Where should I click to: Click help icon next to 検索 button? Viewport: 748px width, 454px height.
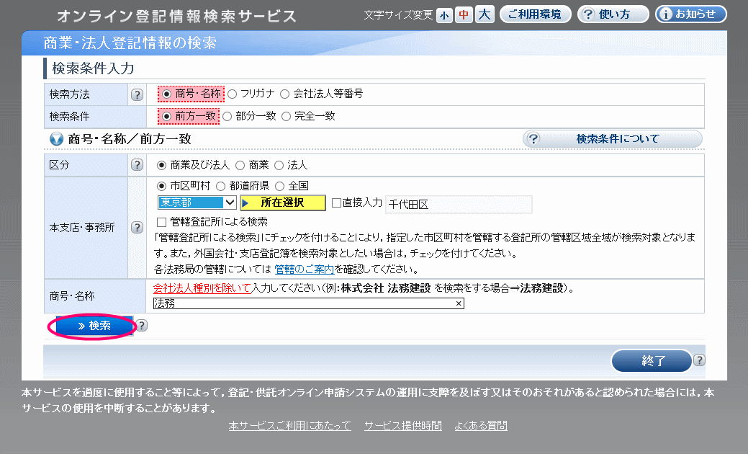click(142, 326)
